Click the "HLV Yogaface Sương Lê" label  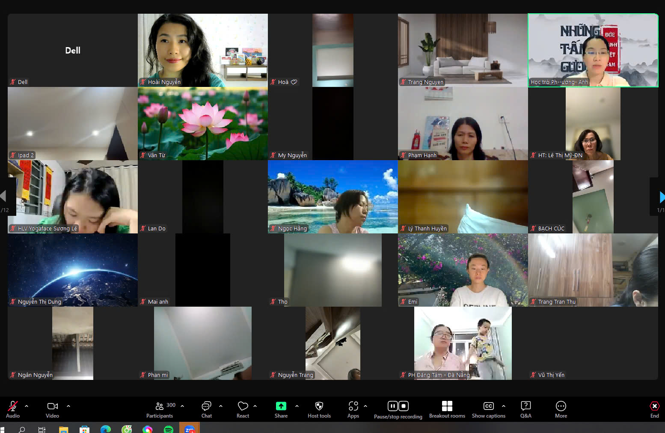(47, 228)
